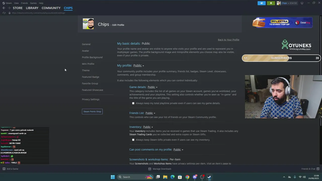Open the General settings section

coord(86,44)
